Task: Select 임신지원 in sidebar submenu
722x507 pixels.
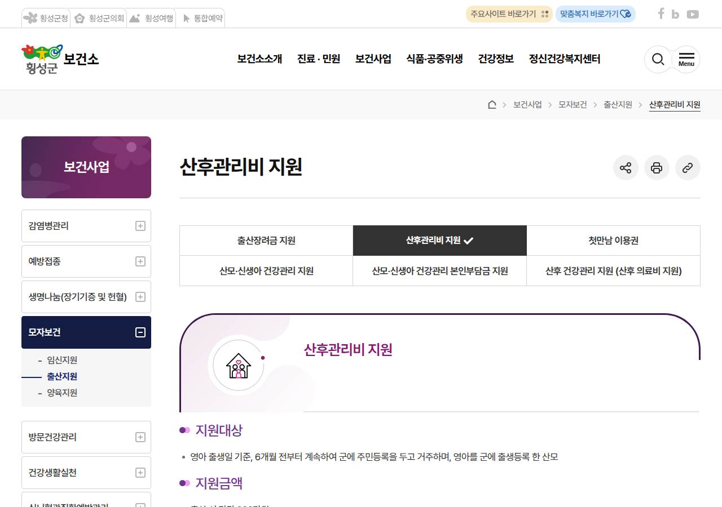Action: click(62, 360)
